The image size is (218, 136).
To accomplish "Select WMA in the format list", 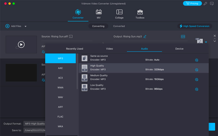I will click(60, 88).
